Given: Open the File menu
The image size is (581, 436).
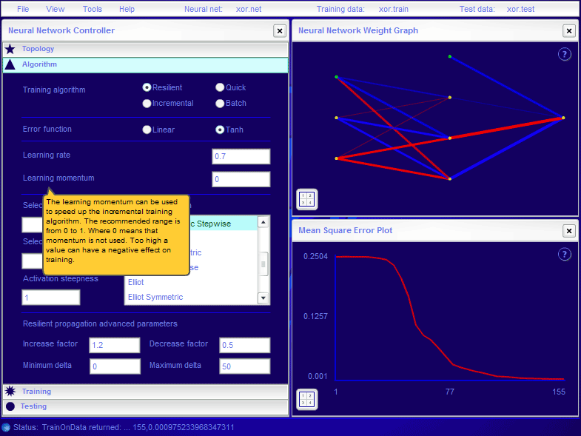Looking at the screenshot, I should pyautogui.click(x=23, y=9).
